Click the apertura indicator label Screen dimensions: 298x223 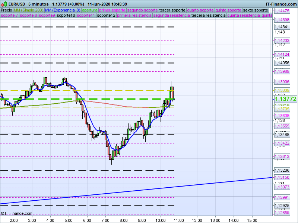pyautogui.click(x=90, y=10)
